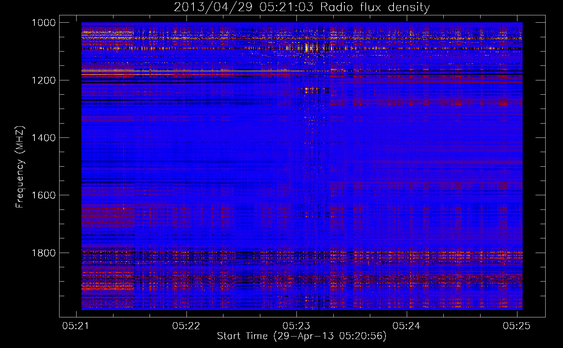Click the plot title "Radio flux density"

click(x=375, y=7)
